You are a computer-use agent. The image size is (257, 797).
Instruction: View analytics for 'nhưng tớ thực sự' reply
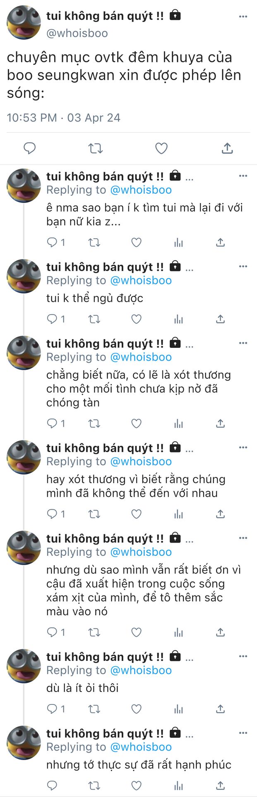[x=179, y=785]
